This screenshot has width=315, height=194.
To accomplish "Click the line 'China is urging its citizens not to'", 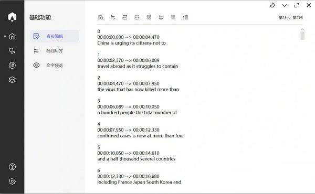I will [x=132, y=43].
